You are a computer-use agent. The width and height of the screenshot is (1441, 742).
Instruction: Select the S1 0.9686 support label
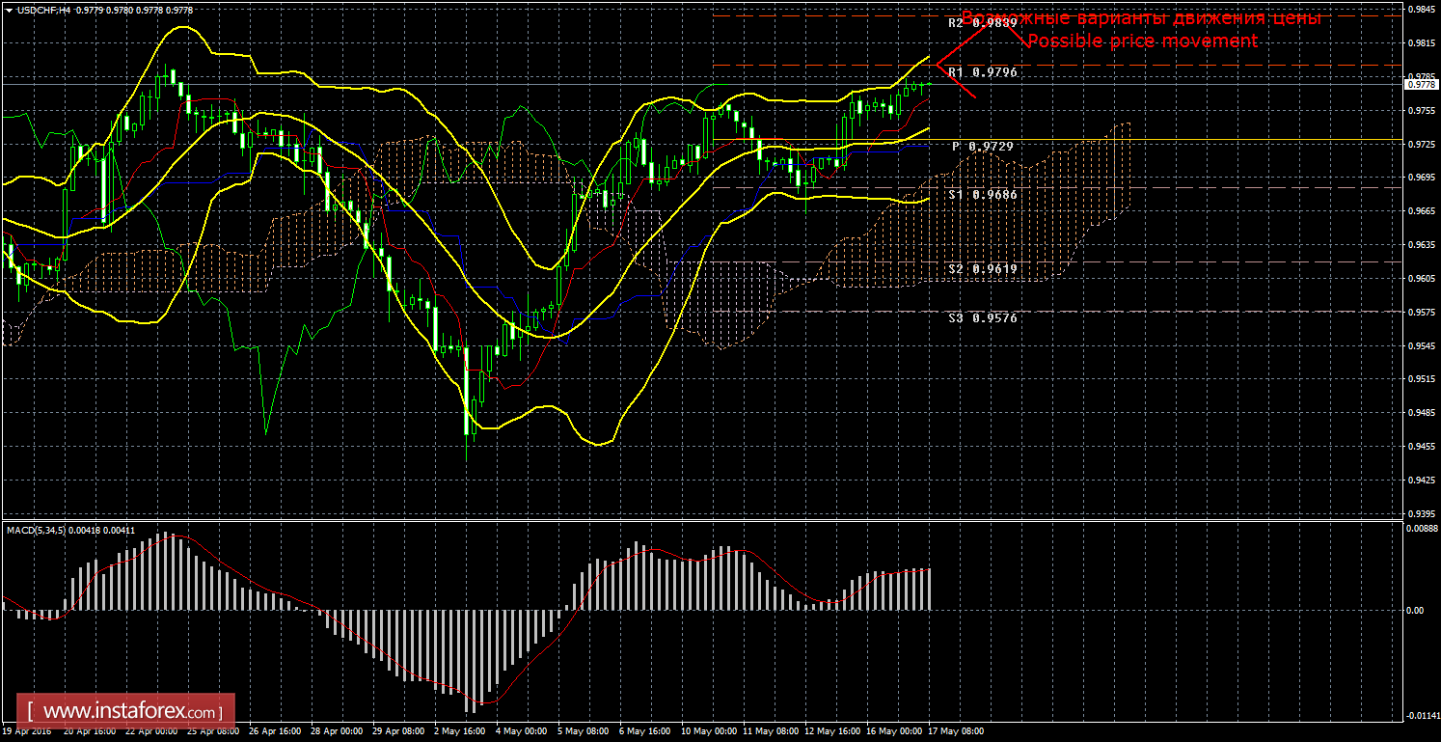[x=982, y=194]
